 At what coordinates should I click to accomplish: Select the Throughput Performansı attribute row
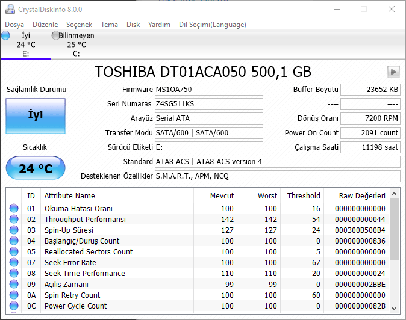tap(85, 220)
